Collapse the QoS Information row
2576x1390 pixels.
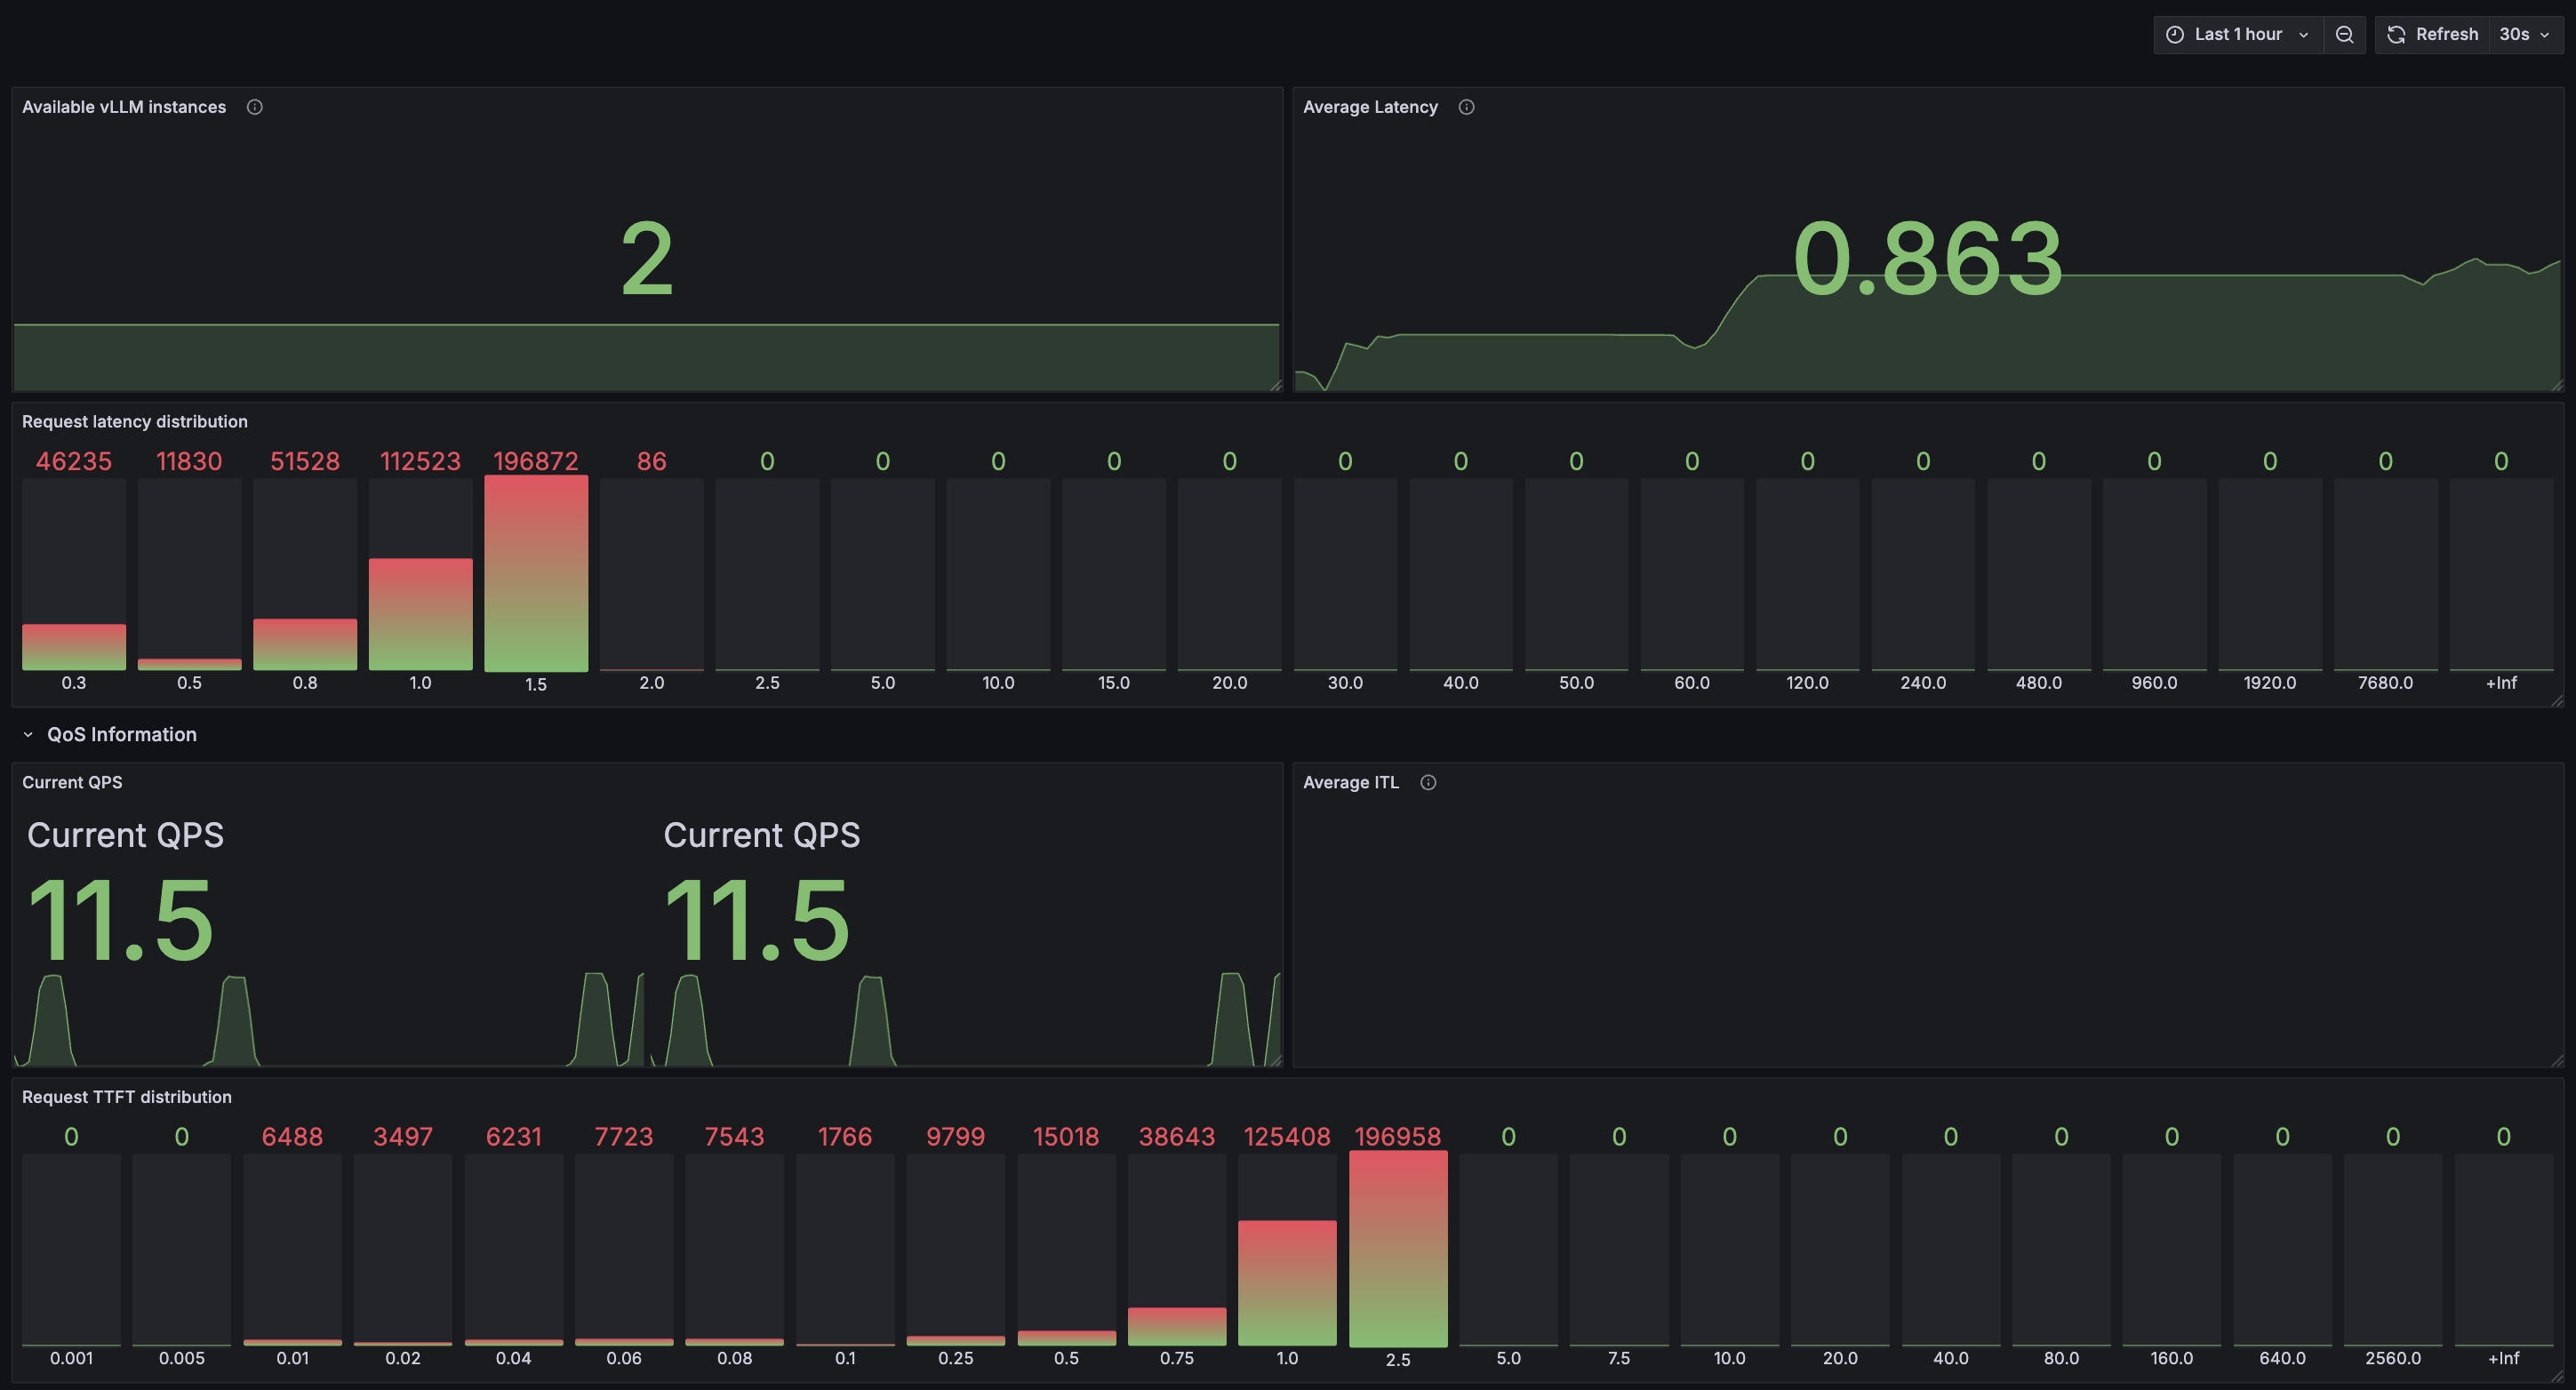[110, 734]
